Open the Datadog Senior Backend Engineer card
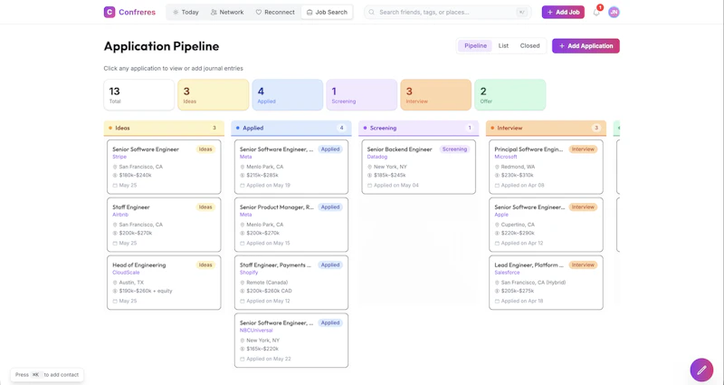724x385 pixels. pos(419,167)
